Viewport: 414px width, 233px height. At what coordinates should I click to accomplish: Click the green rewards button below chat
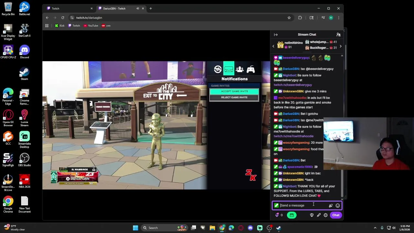click(x=291, y=215)
